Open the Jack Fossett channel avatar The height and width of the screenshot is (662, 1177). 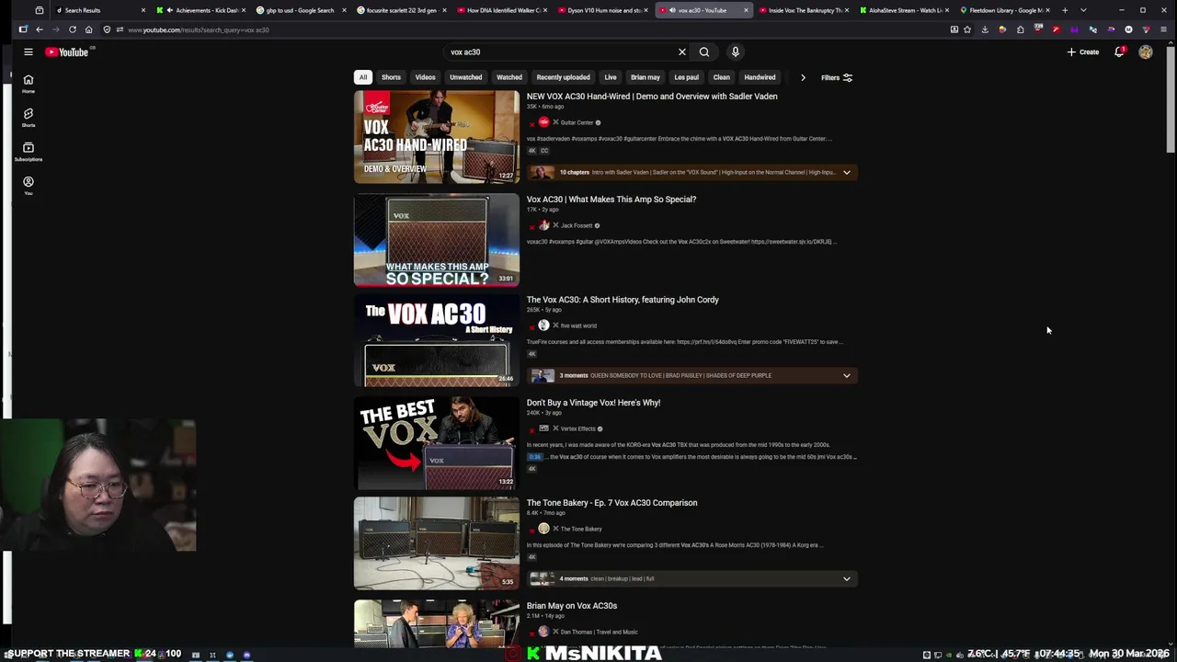pyautogui.click(x=544, y=225)
